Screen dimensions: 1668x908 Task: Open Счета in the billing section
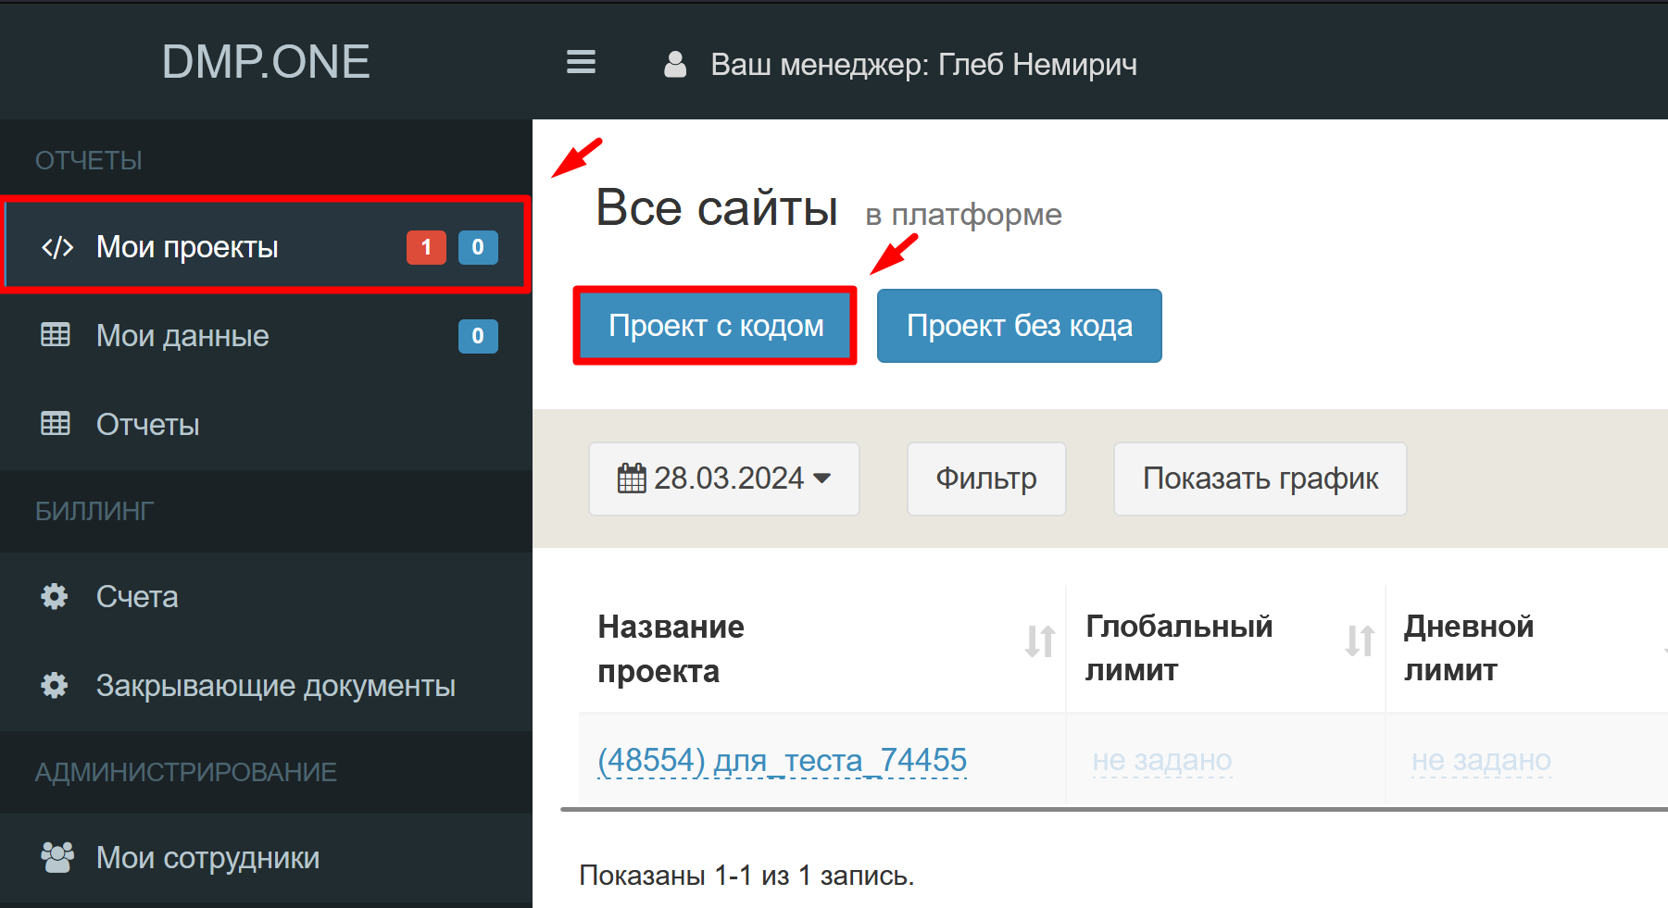tap(266, 597)
